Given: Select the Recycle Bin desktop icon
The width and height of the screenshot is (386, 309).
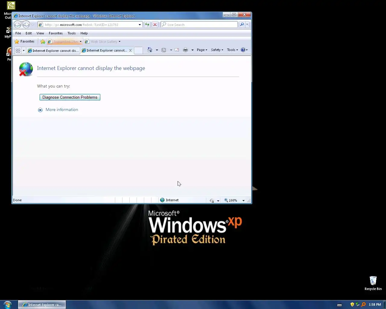Looking at the screenshot, I should (373, 283).
